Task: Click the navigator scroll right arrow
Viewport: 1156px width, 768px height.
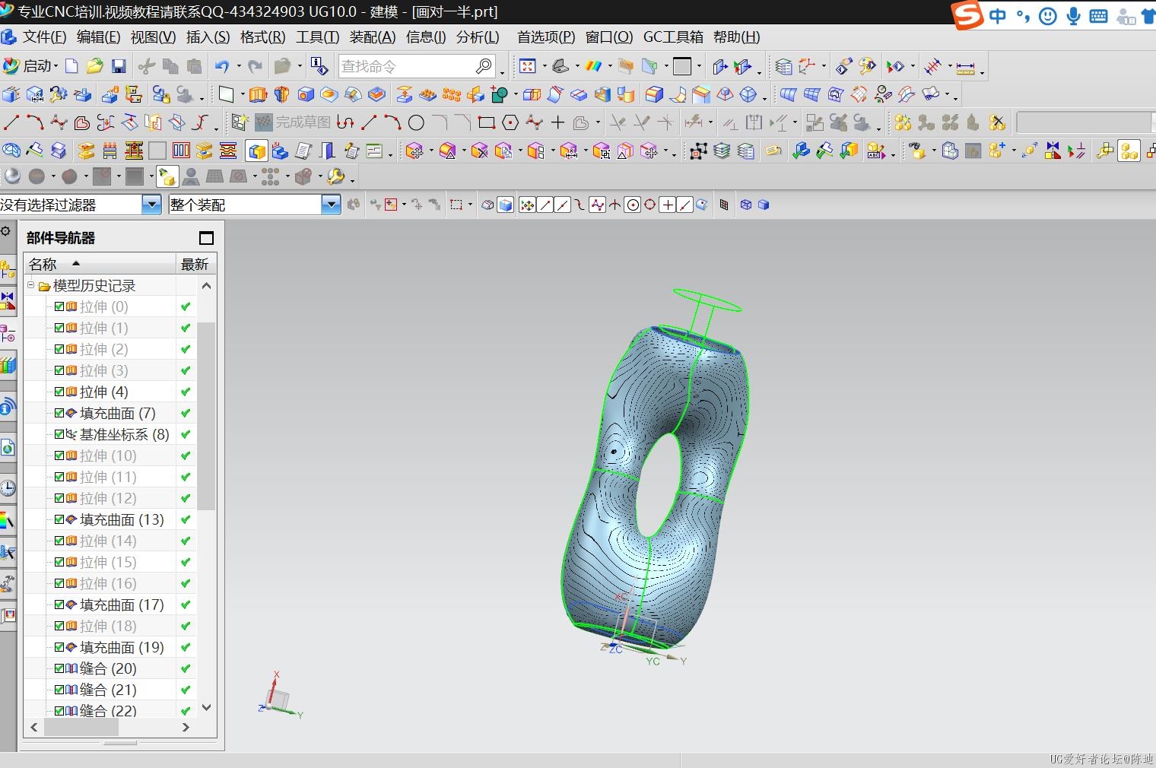Action: click(186, 728)
